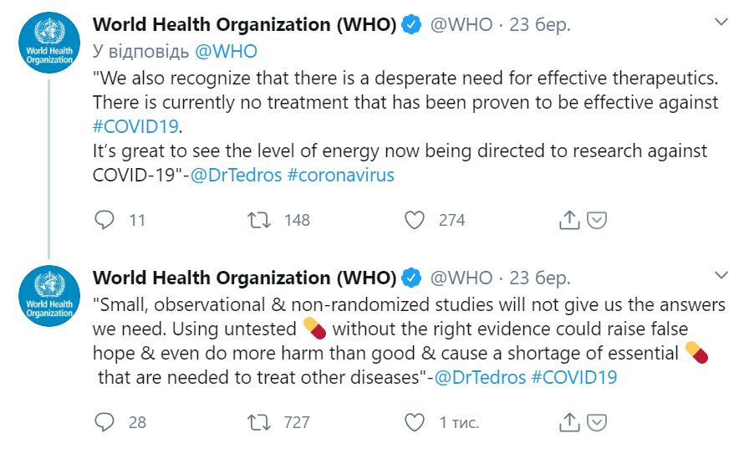
Task: Like the first tweet with 274 likes
Action: click(415, 220)
